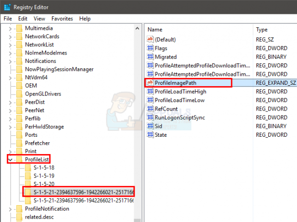Expand the Print key

click(10, 152)
